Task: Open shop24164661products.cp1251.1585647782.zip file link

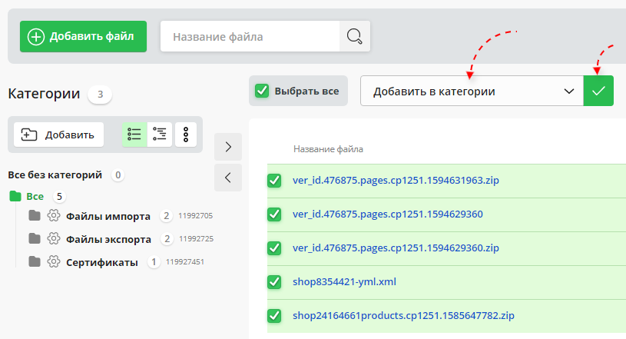Action: [402, 316]
